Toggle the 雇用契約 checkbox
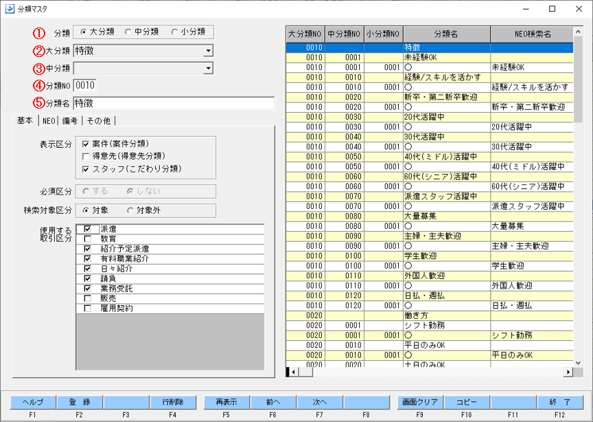This screenshot has height=422, width=593. (x=87, y=309)
